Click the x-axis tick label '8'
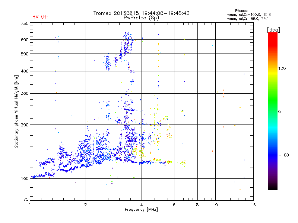Viewport: 298px width, 223px height. [x=197, y=205]
